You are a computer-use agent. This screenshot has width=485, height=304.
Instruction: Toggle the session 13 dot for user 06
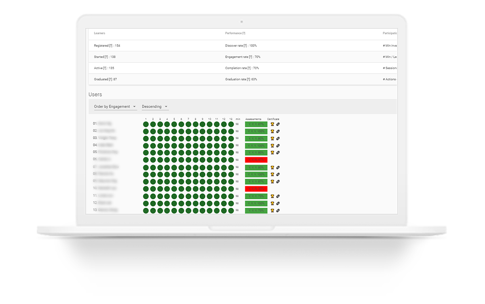click(230, 160)
